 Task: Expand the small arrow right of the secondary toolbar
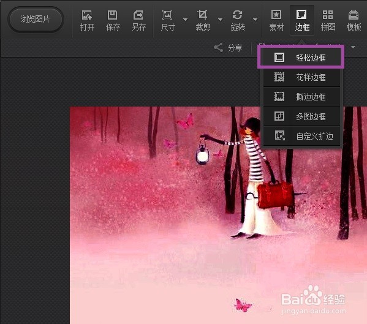353,47
